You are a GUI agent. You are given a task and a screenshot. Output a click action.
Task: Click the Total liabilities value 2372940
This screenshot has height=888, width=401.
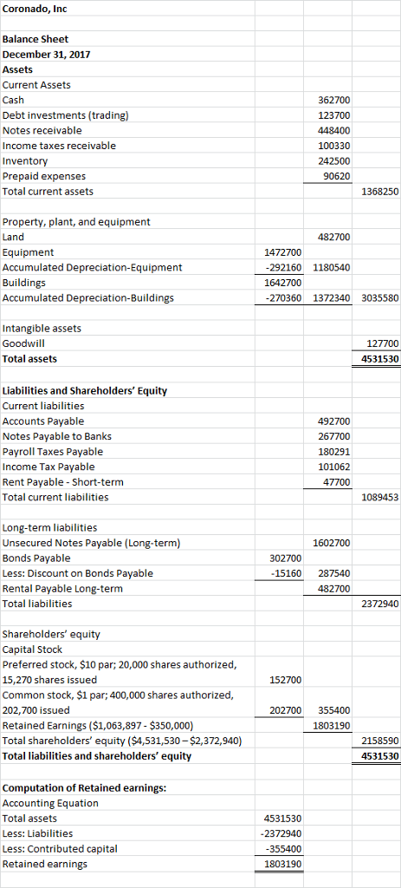[x=379, y=604]
